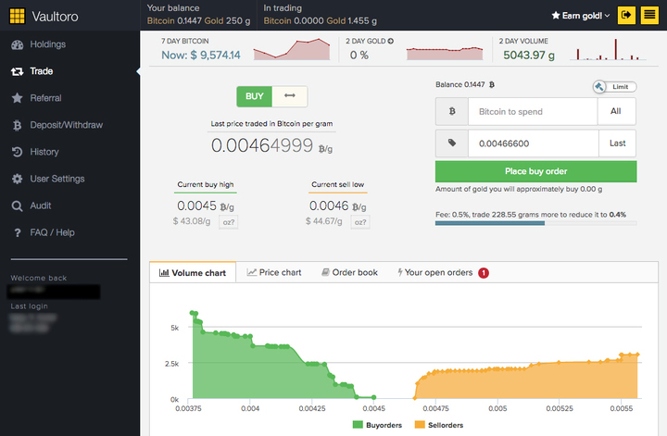
Task: Switch the BUY toggle to sell
Action: (x=290, y=95)
